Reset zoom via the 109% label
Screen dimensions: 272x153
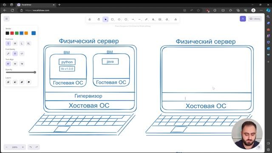click(x=15, y=147)
